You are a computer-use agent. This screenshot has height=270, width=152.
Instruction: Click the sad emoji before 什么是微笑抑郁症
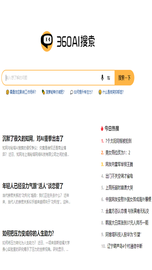(x=100, y=92)
